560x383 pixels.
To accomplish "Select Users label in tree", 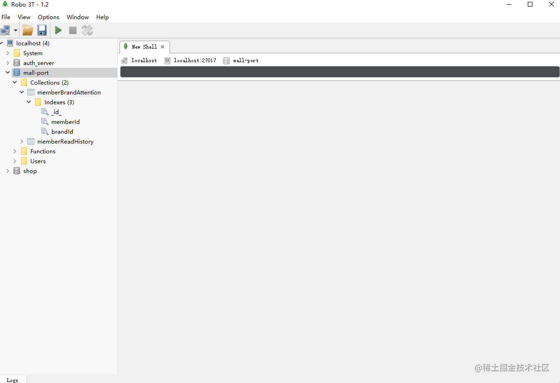I will click(x=38, y=161).
